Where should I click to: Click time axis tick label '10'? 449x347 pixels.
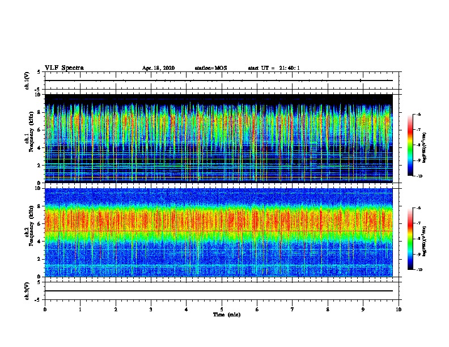click(x=399, y=310)
